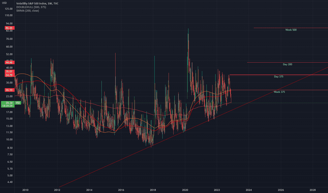Click the 2010 label on time axis
The image size is (328, 193).
(x=25, y=190)
